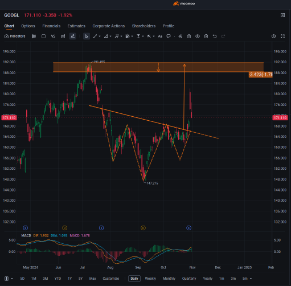Toggle the drawing tools pencil icon
Screen dimensions: 291x286
click(x=72, y=36)
